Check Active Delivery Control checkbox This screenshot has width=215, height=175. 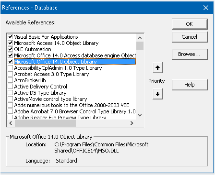coord(10,87)
